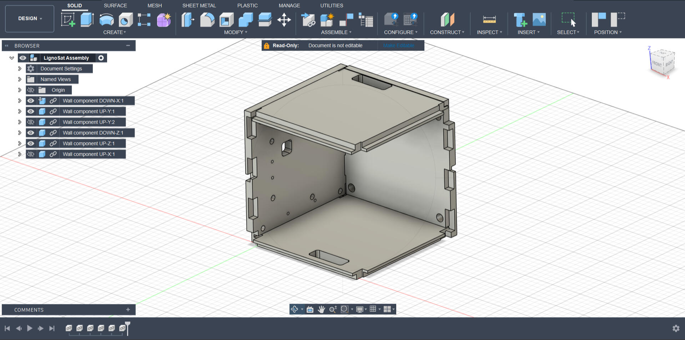
Task: Toggle visibility of the Origin folder
Action: pyautogui.click(x=31, y=90)
